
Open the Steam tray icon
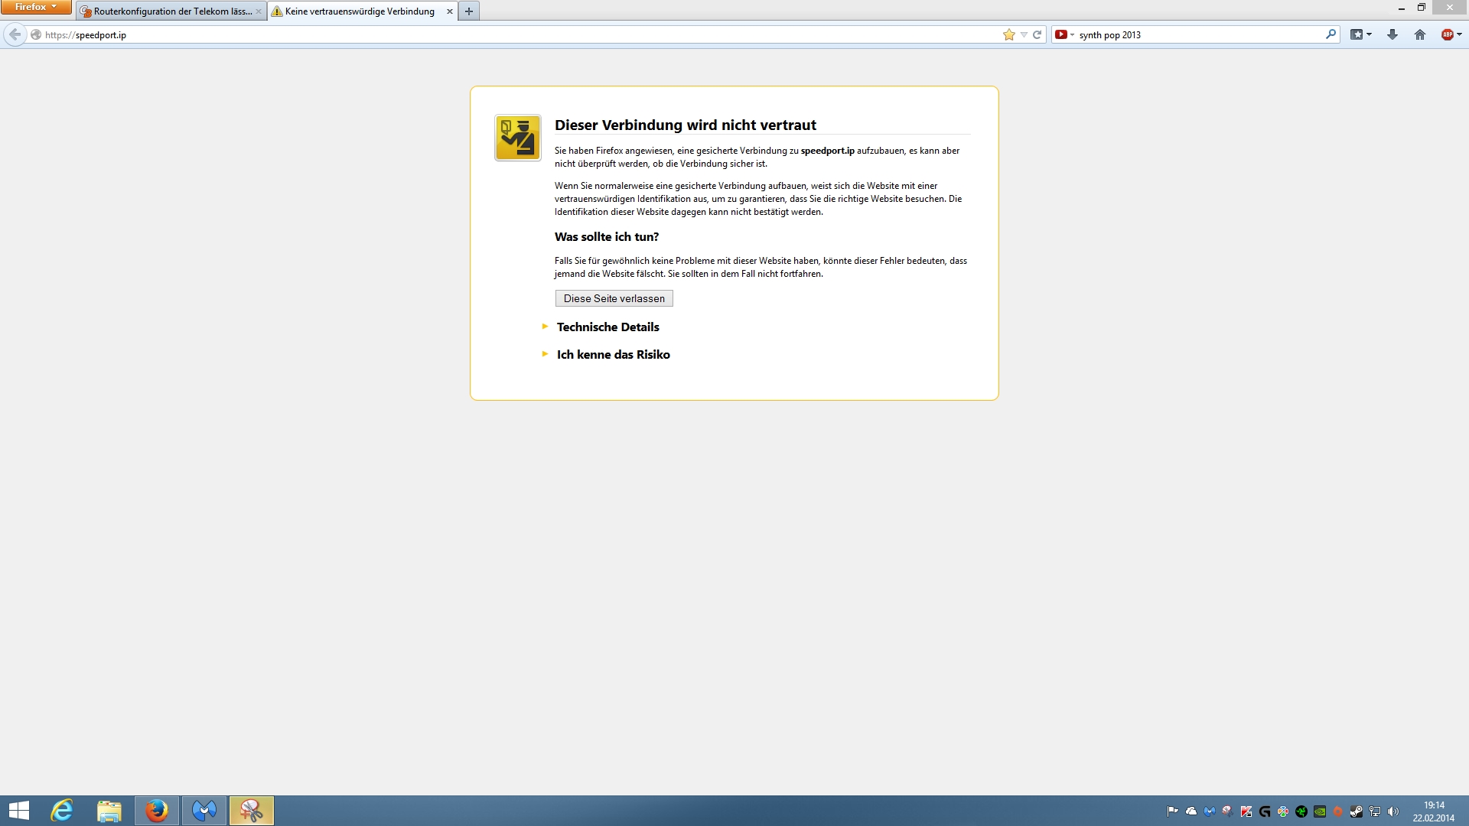(1357, 811)
